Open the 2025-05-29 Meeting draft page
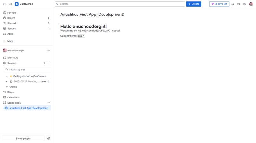Screen dimensions: 256x143 tap(27, 81)
